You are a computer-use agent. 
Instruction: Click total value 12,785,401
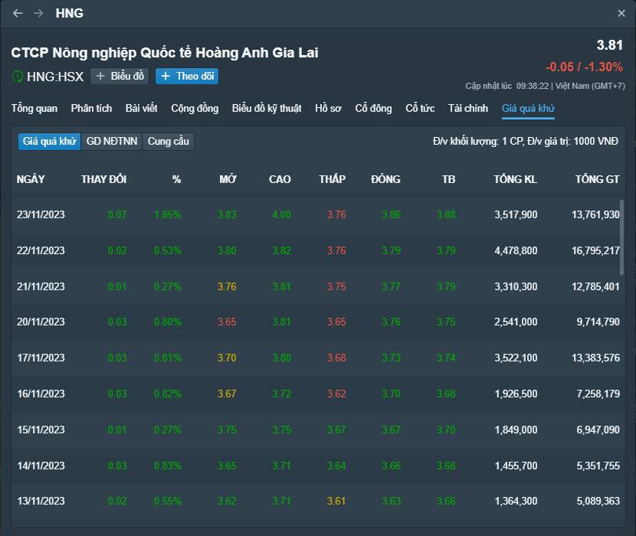tap(595, 286)
